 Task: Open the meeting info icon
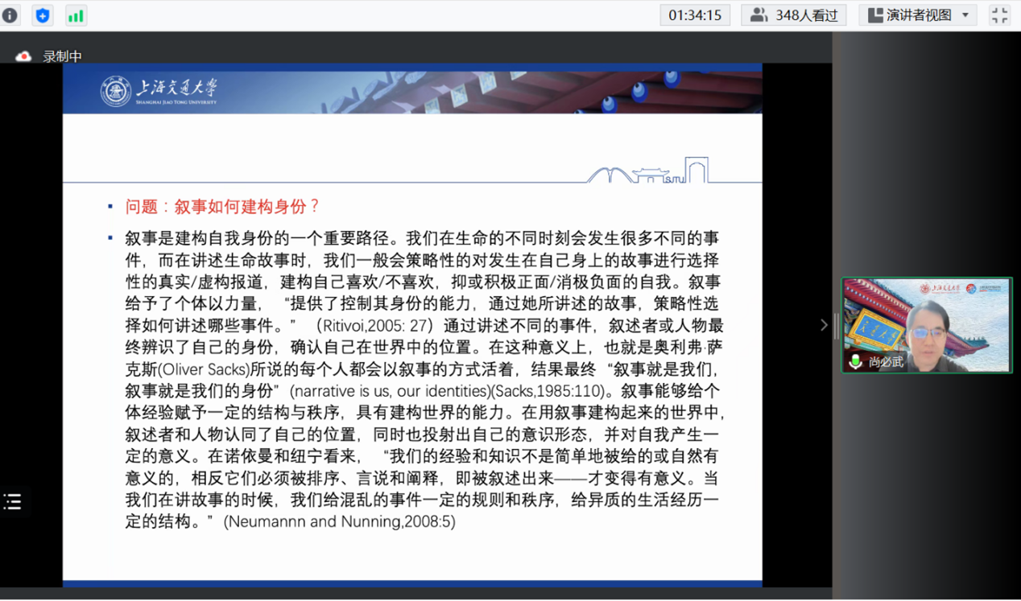(10, 15)
